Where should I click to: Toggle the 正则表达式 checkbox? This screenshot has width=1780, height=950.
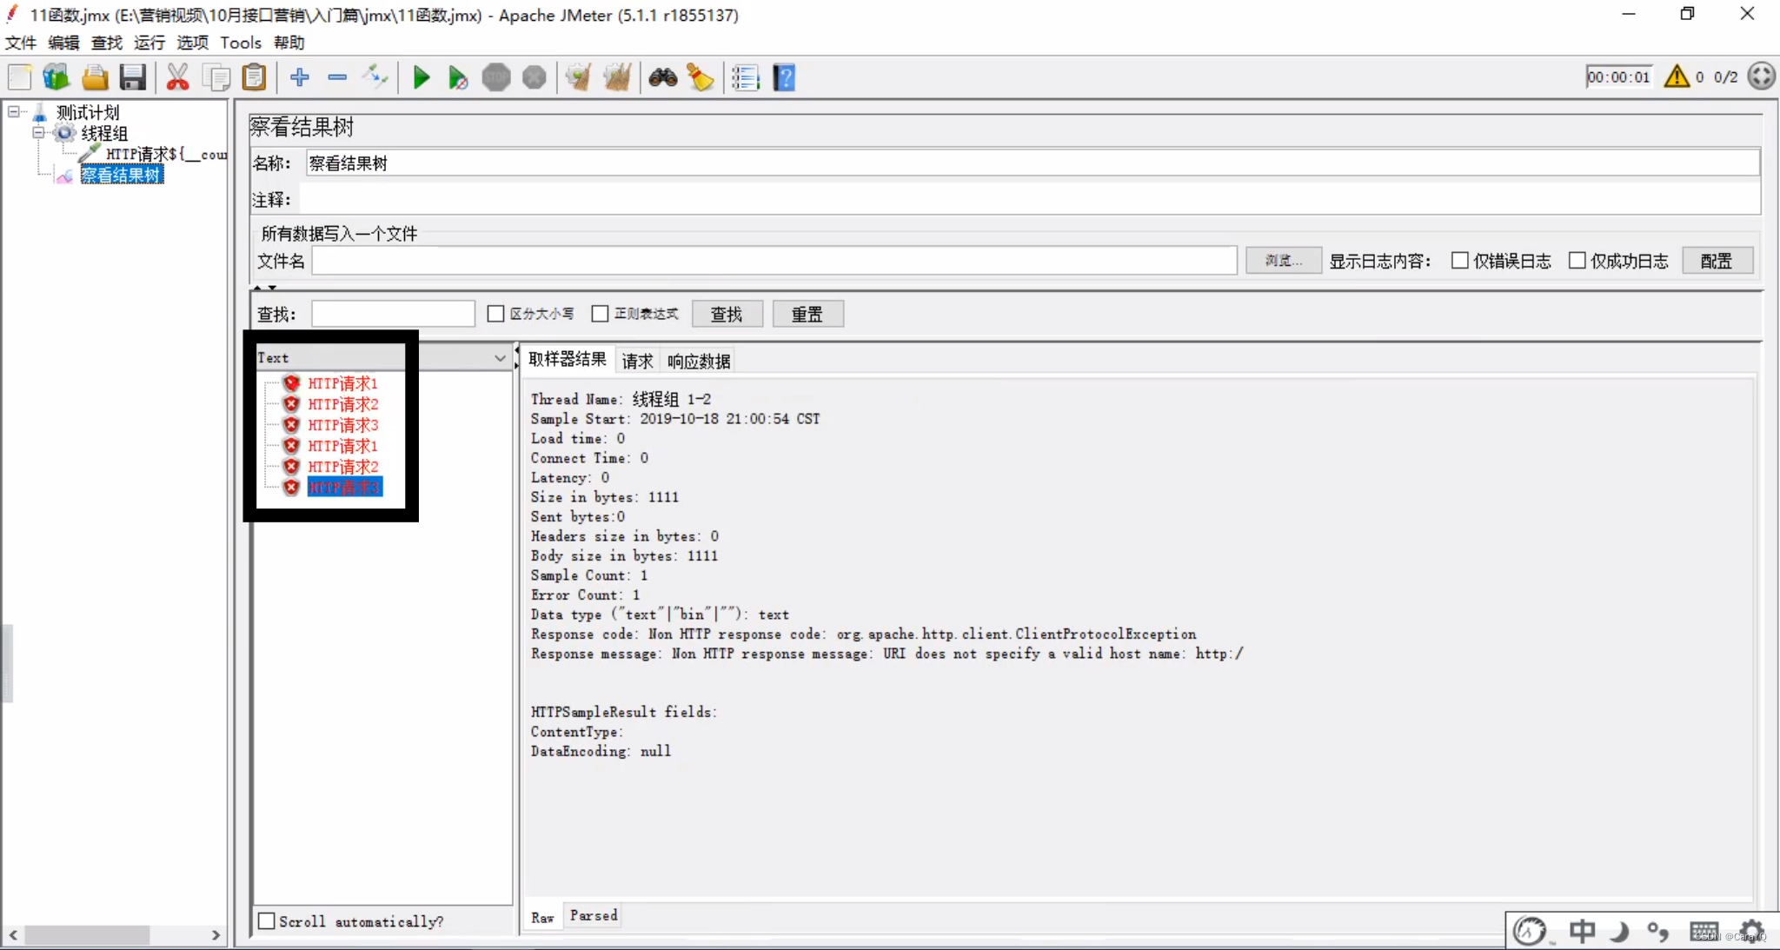(600, 314)
